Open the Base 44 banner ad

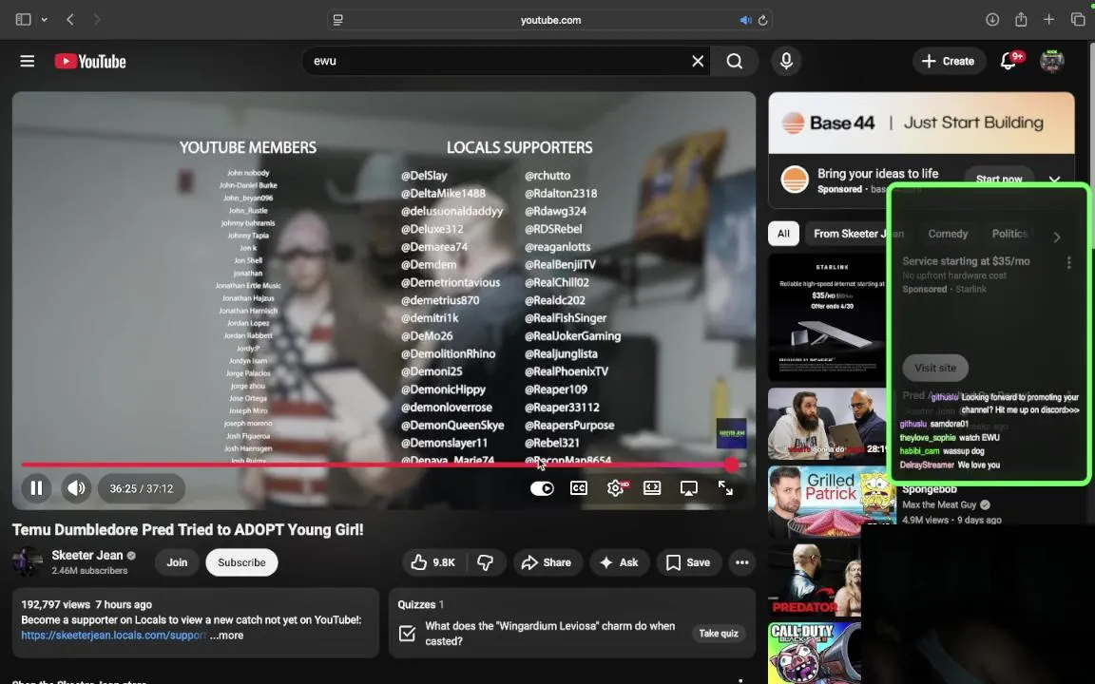point(921,123)
